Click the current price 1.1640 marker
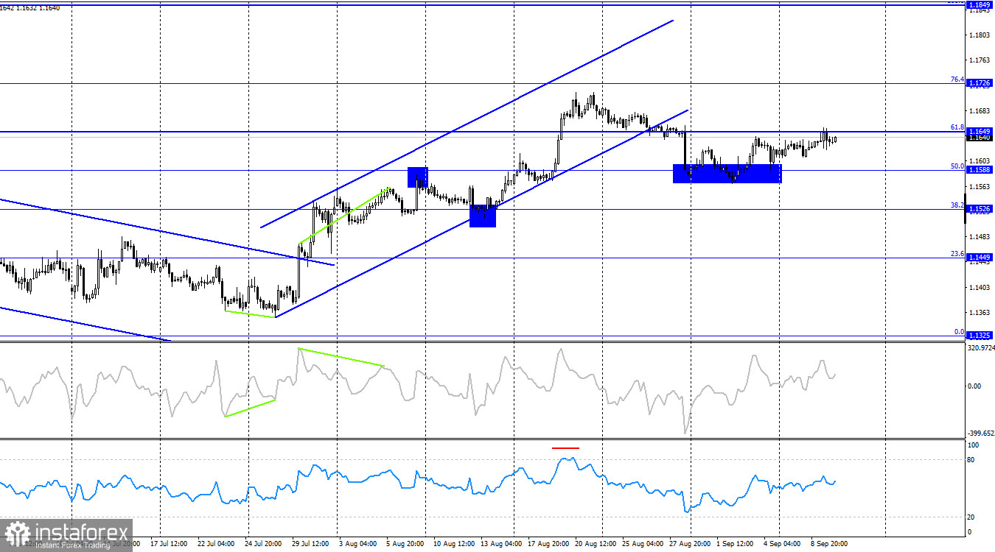The image size is (995, 552). pyautogui.click(x=980, y=138)
